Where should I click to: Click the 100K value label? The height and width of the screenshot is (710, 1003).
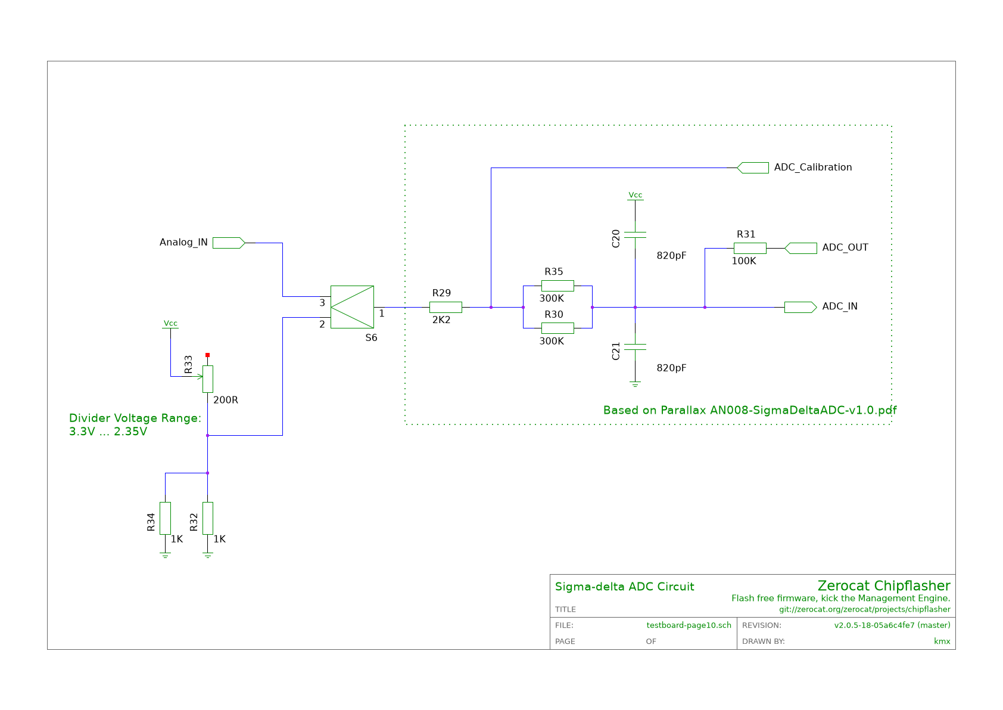pyautogui.click(x=744, y=261)
